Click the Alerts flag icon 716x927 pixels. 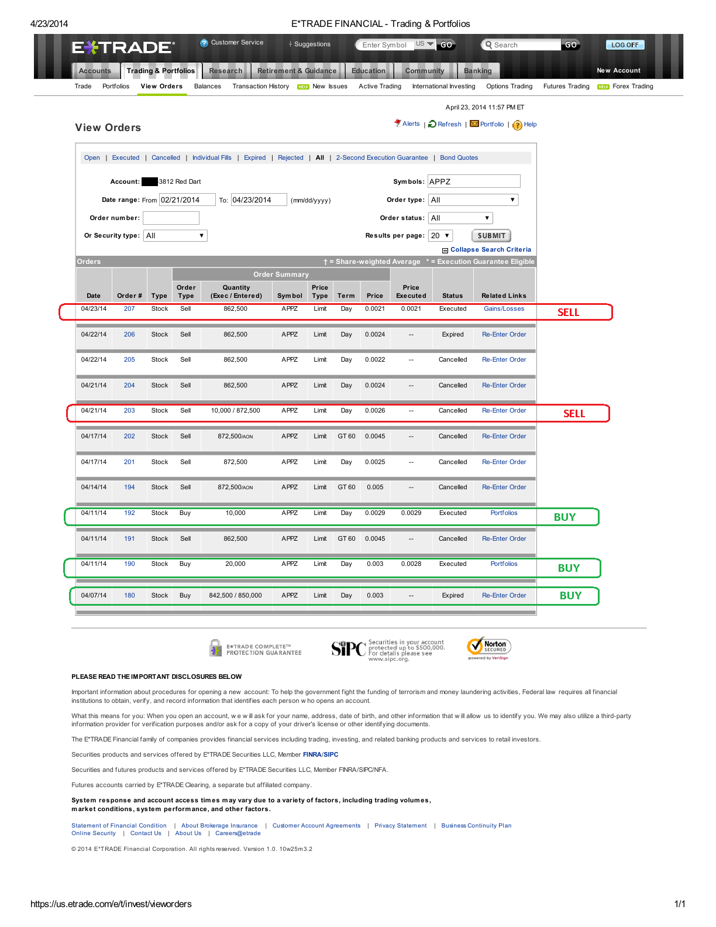click(x=398, y=123)
